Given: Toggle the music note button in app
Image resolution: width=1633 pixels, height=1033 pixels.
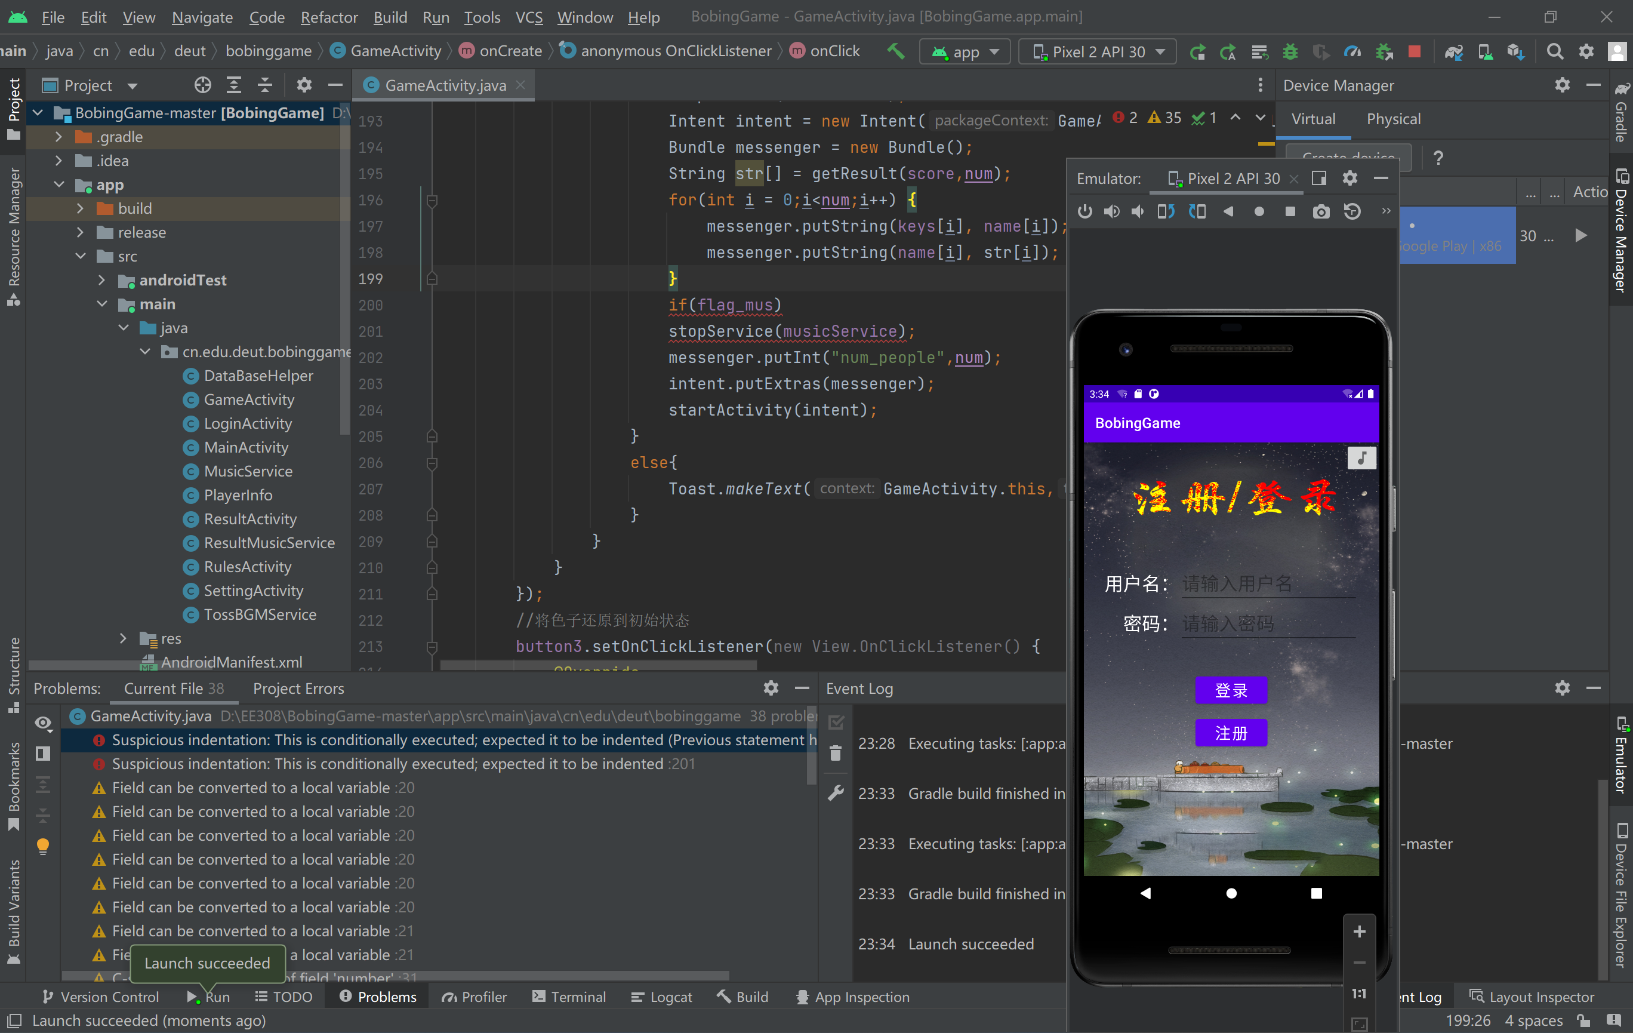Looking at the screenshot, I should click(1361, 458).
